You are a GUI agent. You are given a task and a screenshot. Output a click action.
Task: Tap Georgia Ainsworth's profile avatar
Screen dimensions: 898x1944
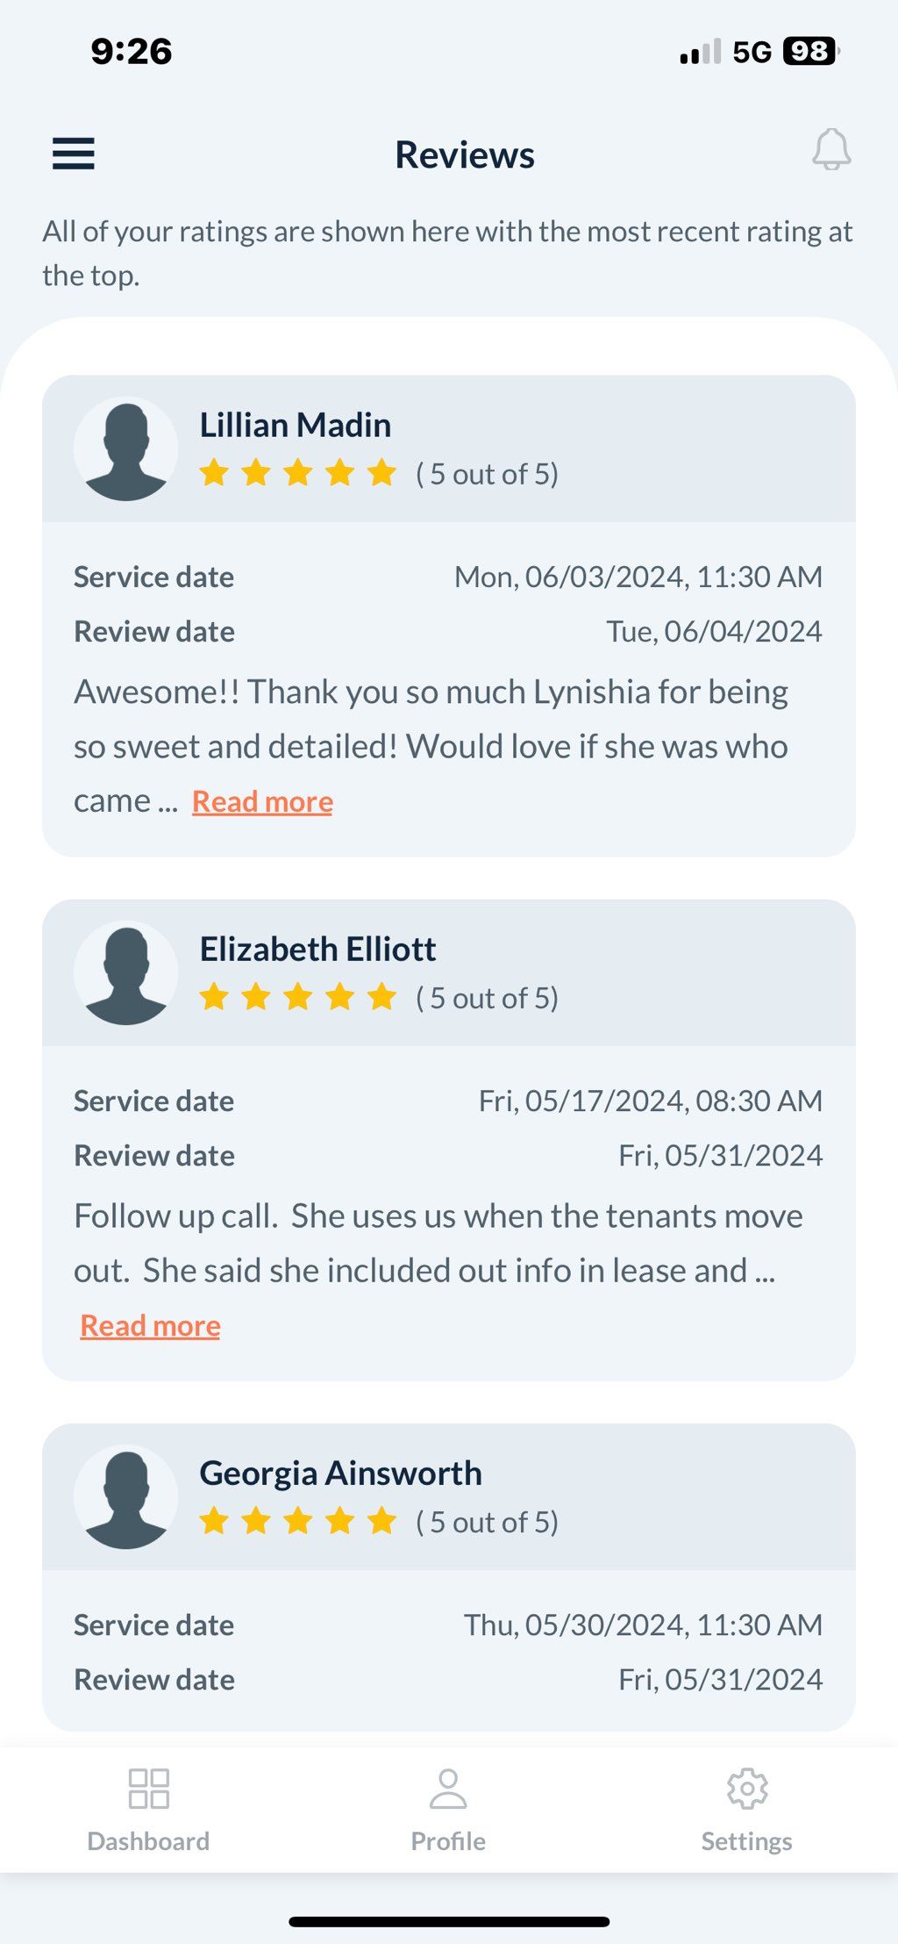126,1497
